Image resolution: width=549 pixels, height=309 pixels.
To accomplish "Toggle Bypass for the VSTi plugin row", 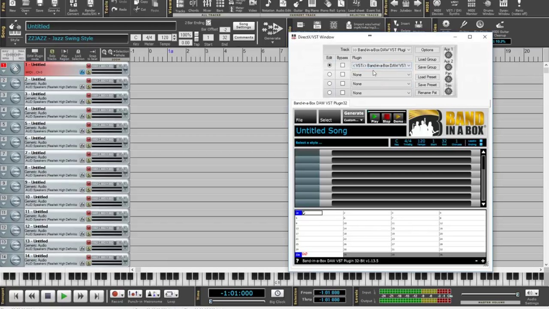I will point(342,65).
